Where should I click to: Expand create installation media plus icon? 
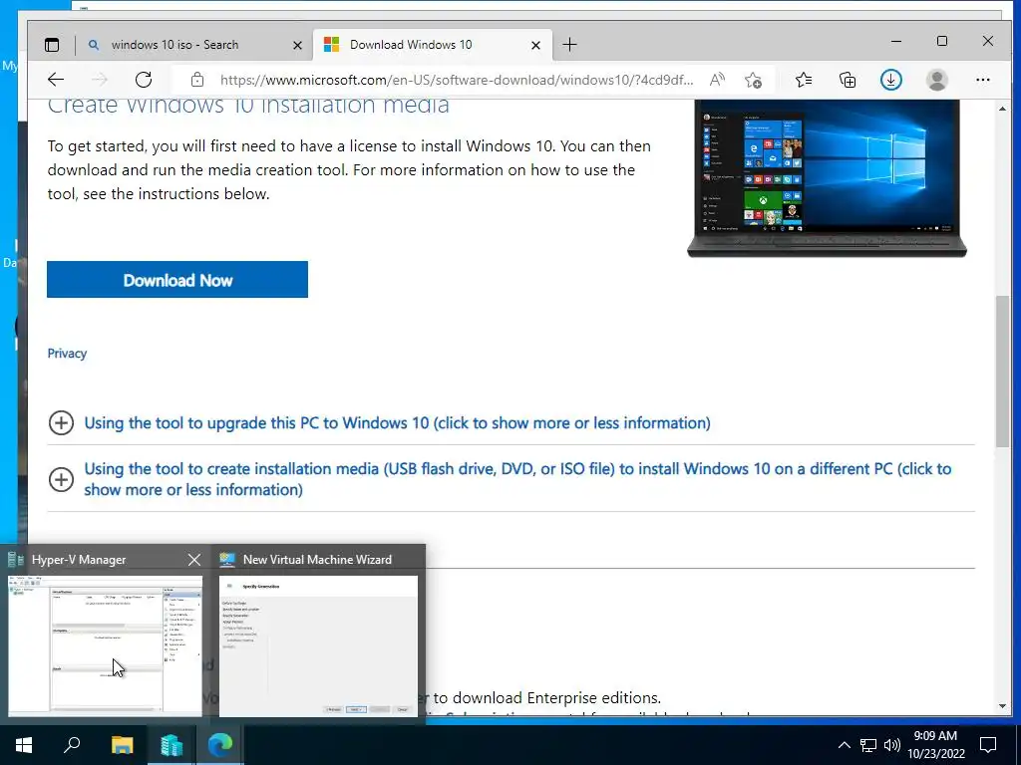(61, 479)
